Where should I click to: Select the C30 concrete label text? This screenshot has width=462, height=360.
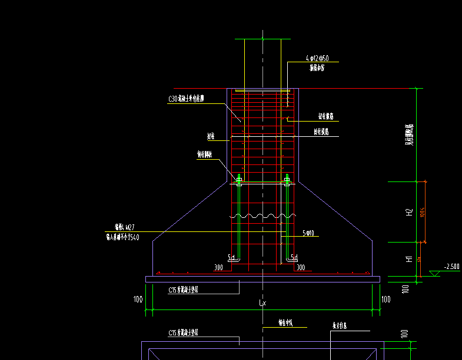pyautogui.click(x=186, y=99)
